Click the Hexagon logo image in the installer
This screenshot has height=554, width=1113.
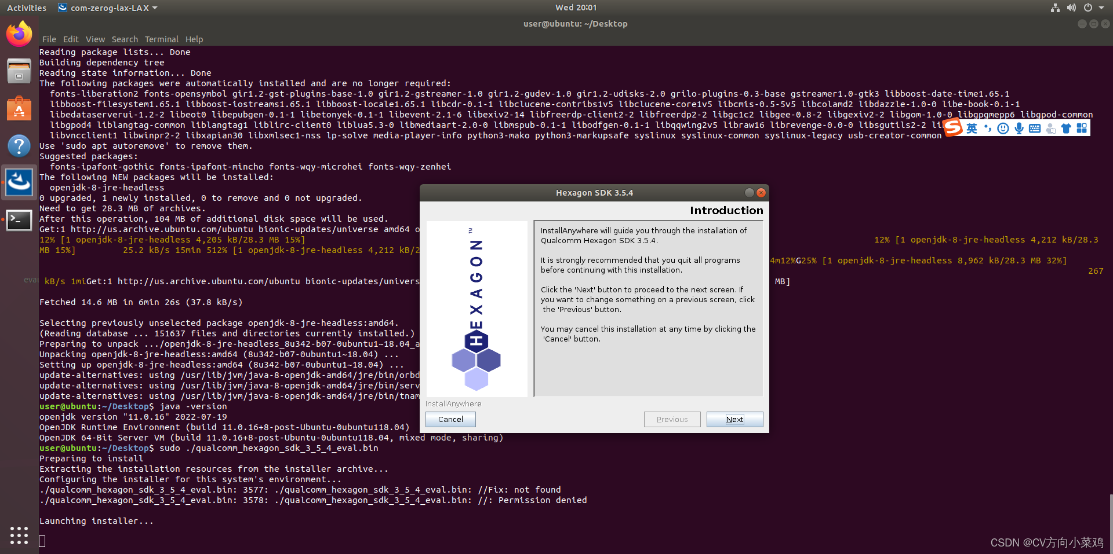477,309
